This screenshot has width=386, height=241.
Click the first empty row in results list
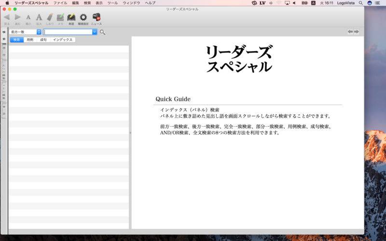click(x=69, y=49)
